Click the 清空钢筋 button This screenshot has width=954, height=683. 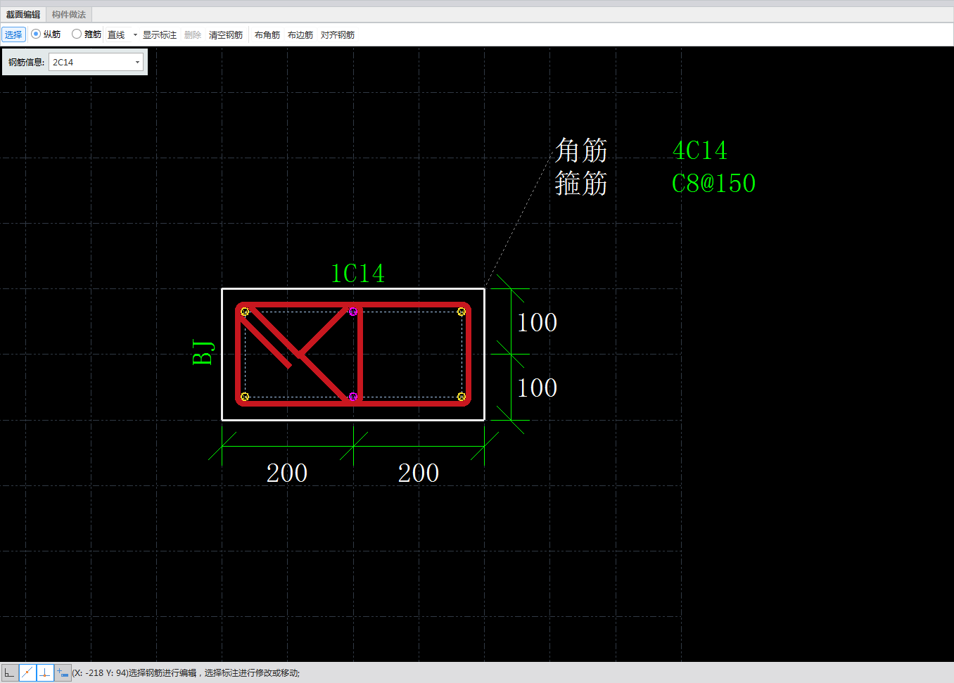point(226,34)
